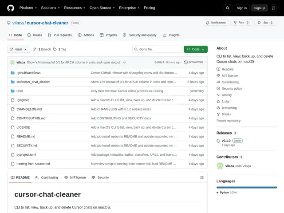View 1 Branch link
The image size is (284, 213).
tap(42, 49)
